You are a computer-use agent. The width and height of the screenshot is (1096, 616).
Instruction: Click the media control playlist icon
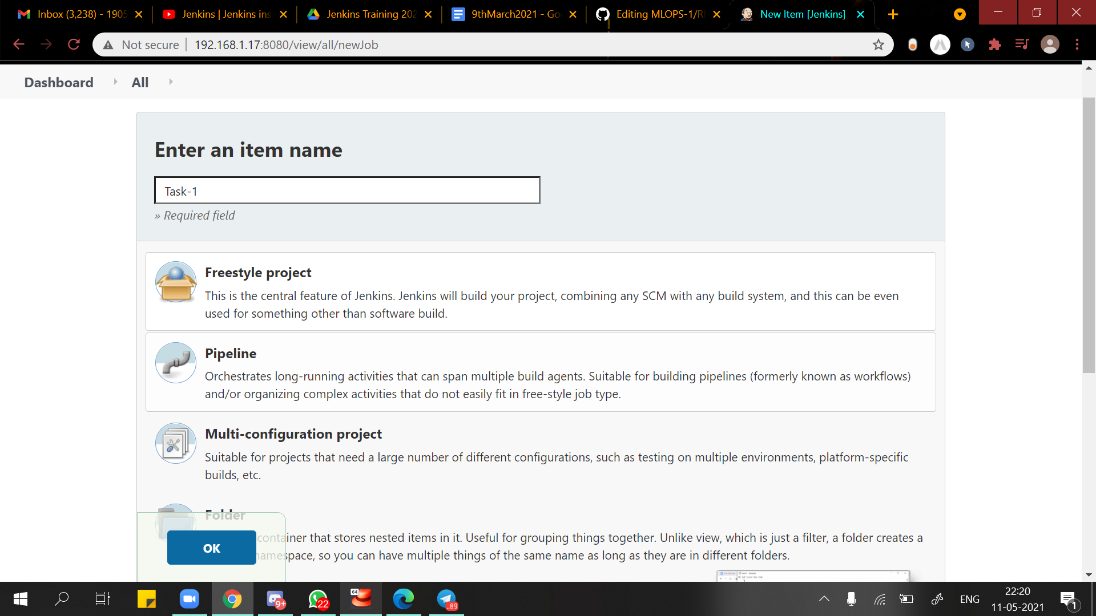(x=1022, y=44)
